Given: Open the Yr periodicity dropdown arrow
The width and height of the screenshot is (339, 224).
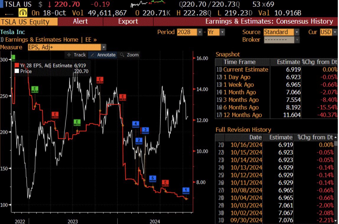Looking at the screenshot, I should pyautogui.click(x=222, y=32).
